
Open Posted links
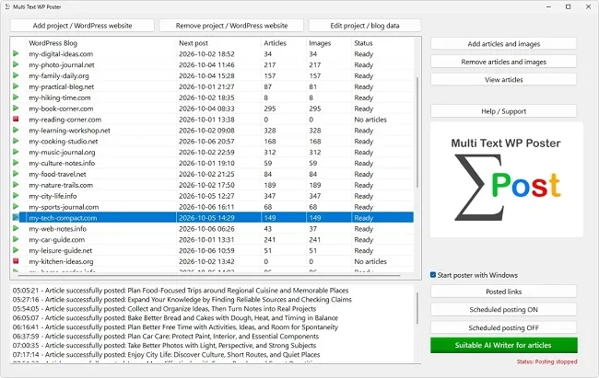coord(503,292)
